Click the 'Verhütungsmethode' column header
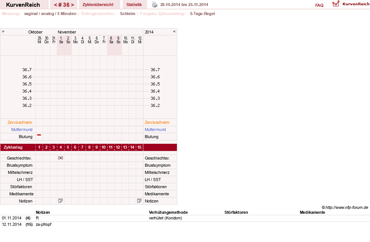Screen dimensions: 370x242 pyautogui.click(x=168, y=212)
